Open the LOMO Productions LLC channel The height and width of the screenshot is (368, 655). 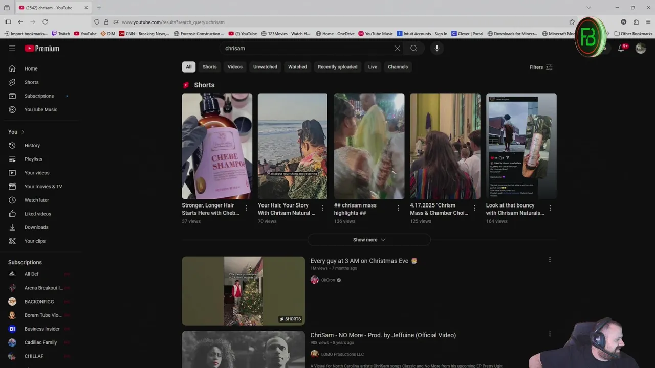[x=342, y=354]
